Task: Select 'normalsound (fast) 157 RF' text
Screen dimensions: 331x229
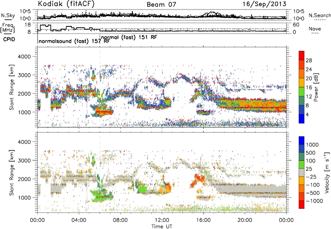Action: [74, 41]
